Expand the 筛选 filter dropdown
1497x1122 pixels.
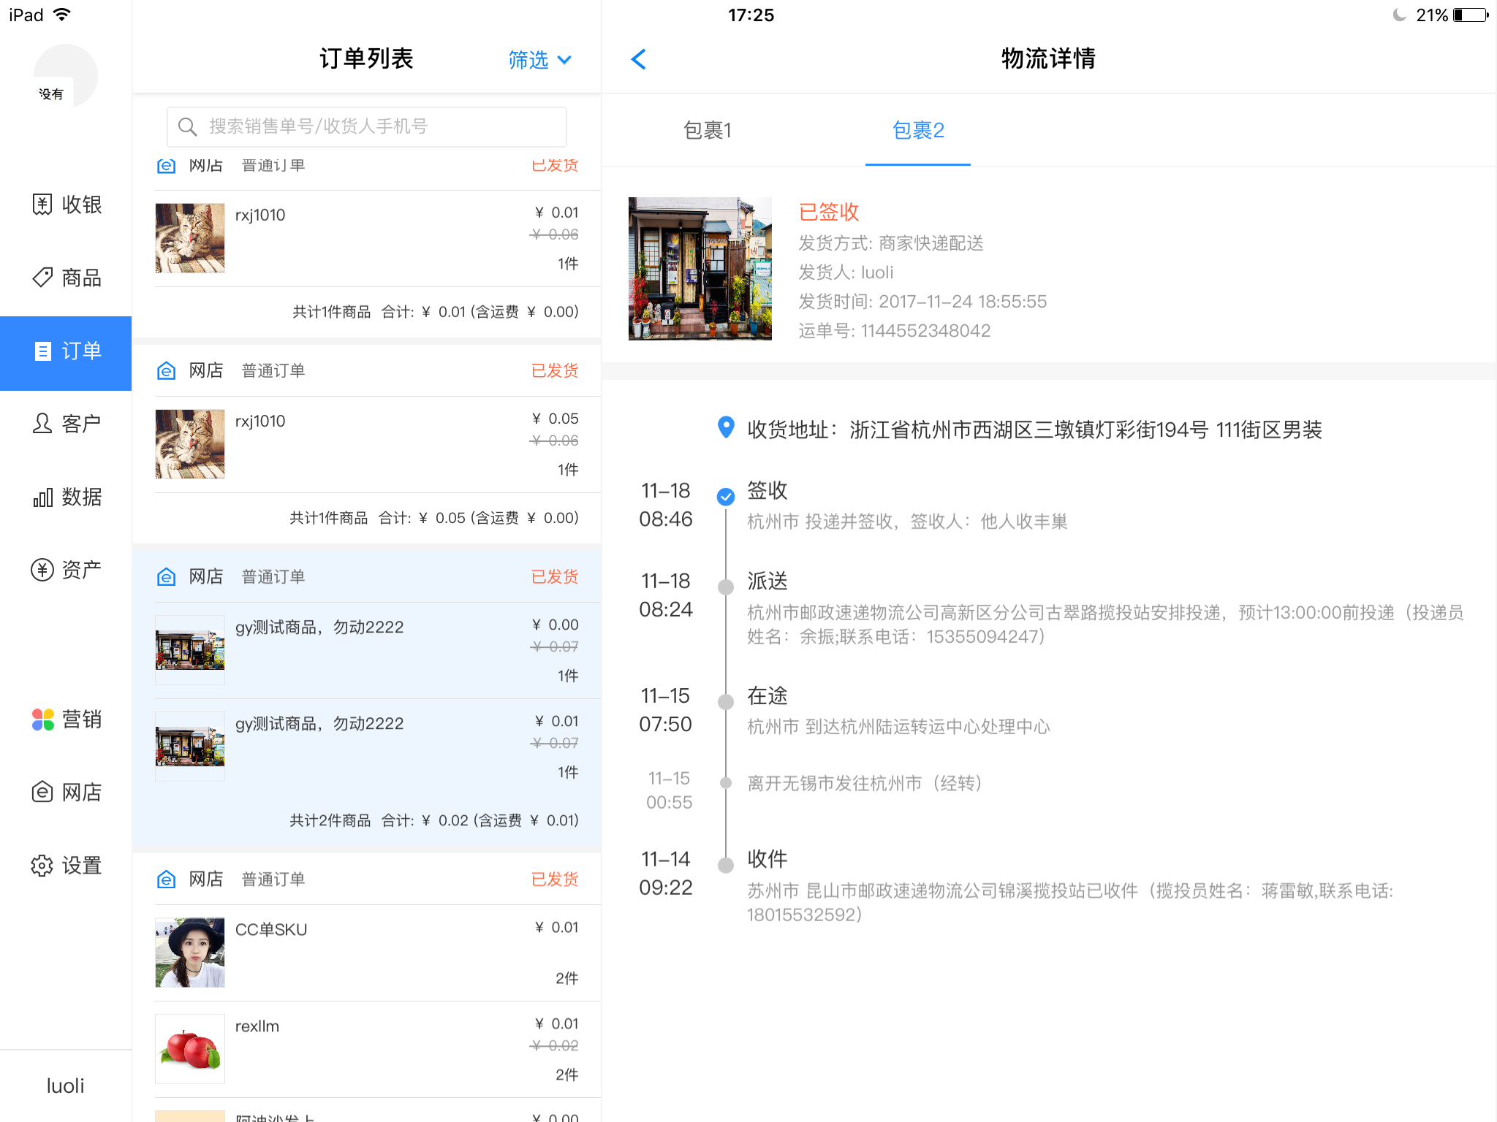(x=539, y=60)
